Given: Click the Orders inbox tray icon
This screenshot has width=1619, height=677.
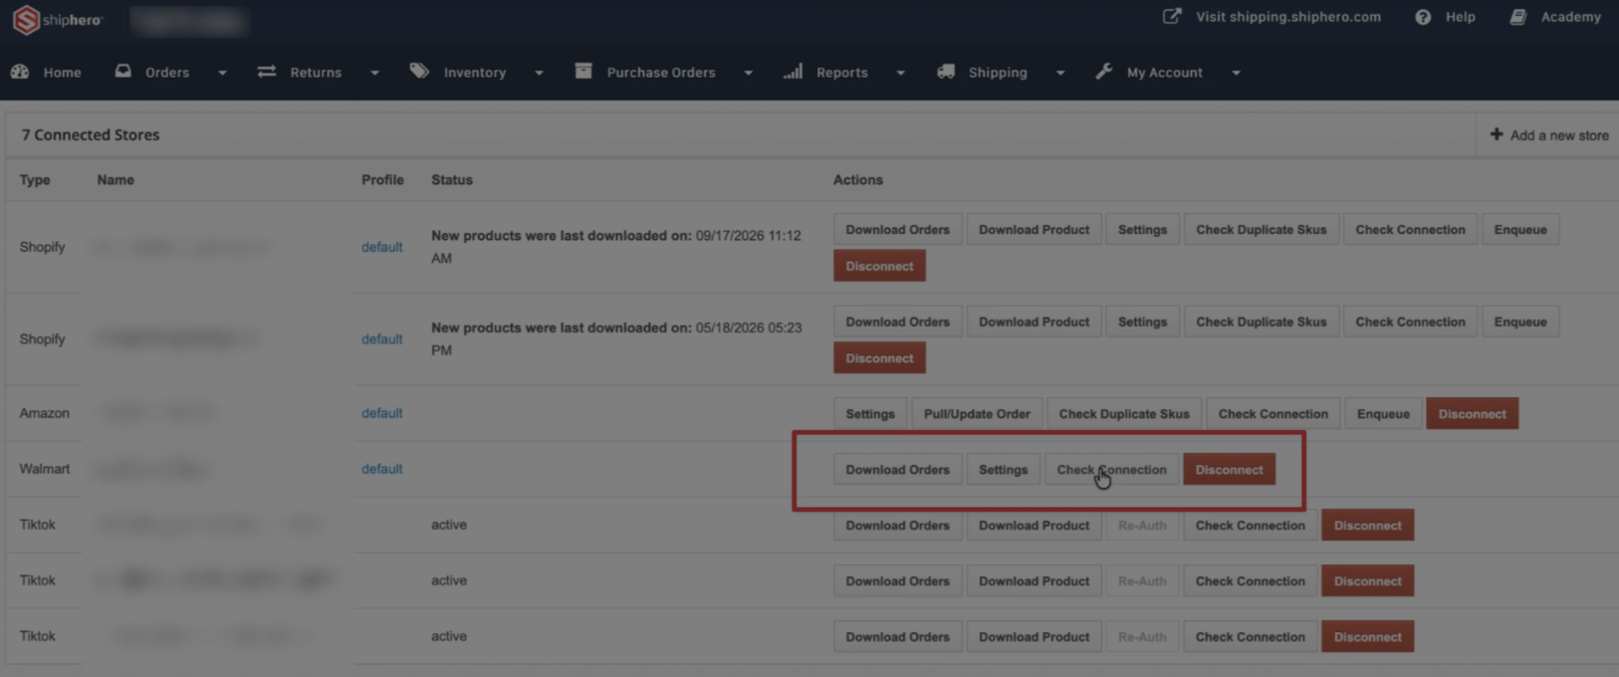Looking at the screenshot, I should click(123, 72).
